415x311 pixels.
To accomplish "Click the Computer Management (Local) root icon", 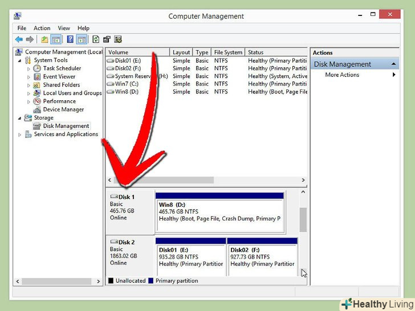I will click(x=18, y=52).
